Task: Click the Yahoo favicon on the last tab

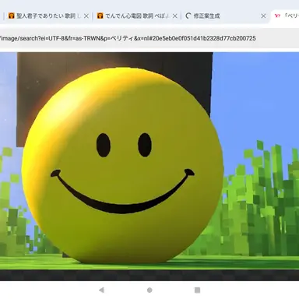Action: tap(277, 16)
